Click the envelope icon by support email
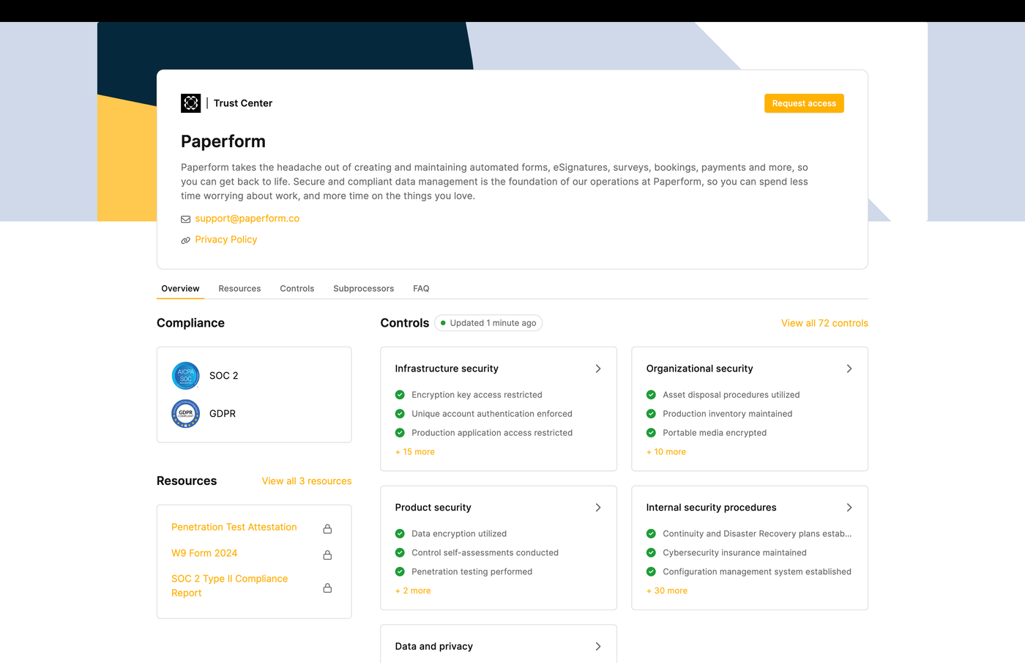The height and width of the screenshot is (663, 1025). click(186, 219)
